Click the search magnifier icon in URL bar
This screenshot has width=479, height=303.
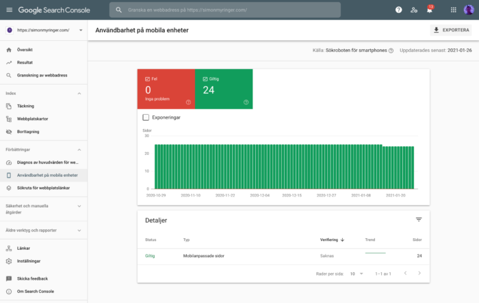118,10
